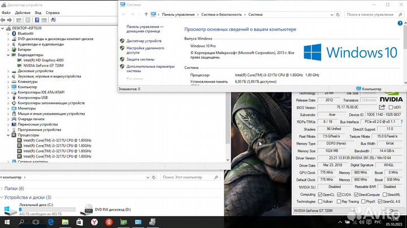The height and width of the screenshot is (228, 407).
Task: Click the GPU-Z BIOS export share icon
Action: (x=382, y=107)
